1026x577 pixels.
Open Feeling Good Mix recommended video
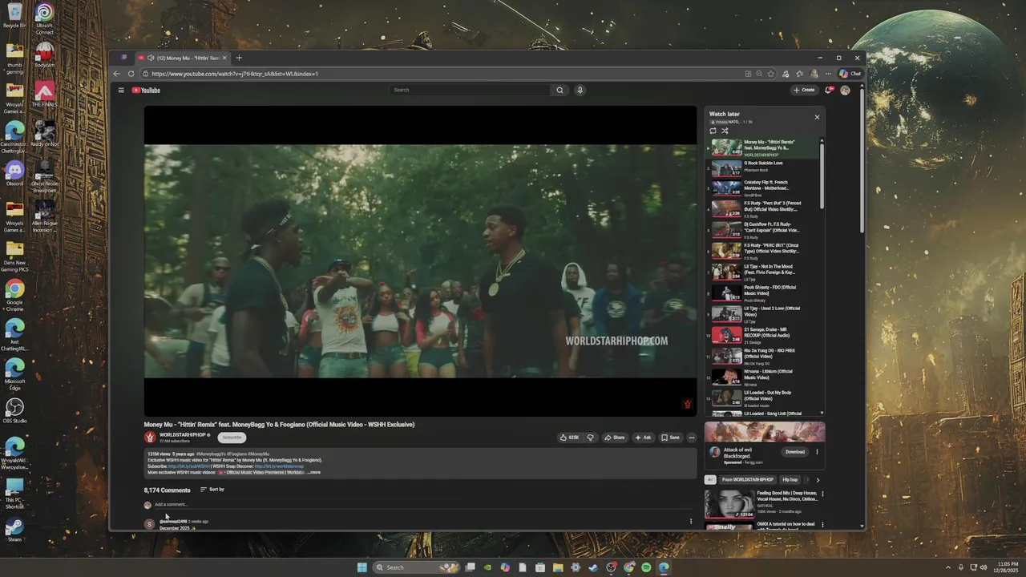(x=729, y=504)
